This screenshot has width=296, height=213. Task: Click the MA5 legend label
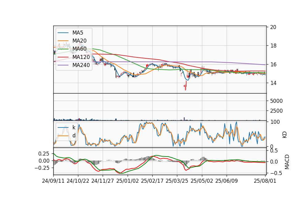click(x=78, y=33)
